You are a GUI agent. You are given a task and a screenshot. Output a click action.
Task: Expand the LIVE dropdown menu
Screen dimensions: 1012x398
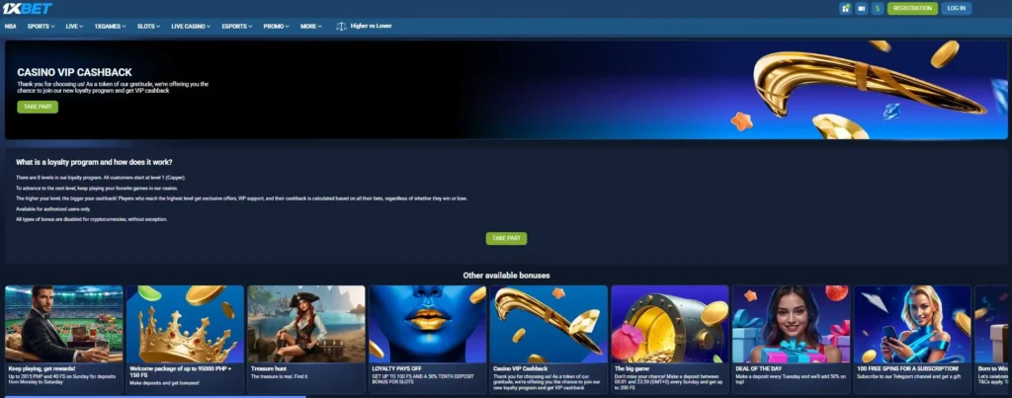74,27
